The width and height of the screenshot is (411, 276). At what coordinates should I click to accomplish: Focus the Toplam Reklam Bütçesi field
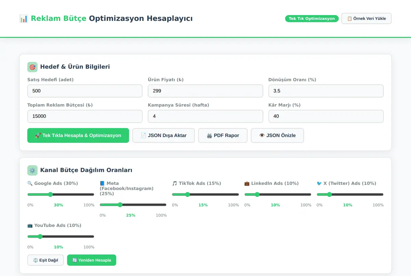85,116
